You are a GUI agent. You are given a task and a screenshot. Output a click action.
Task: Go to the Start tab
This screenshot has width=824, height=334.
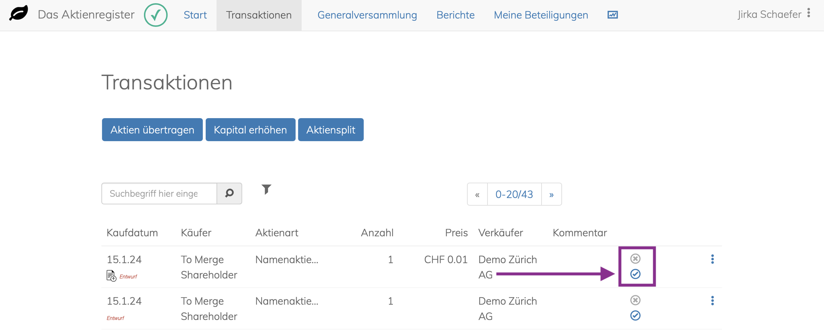[x=195, y=15]
